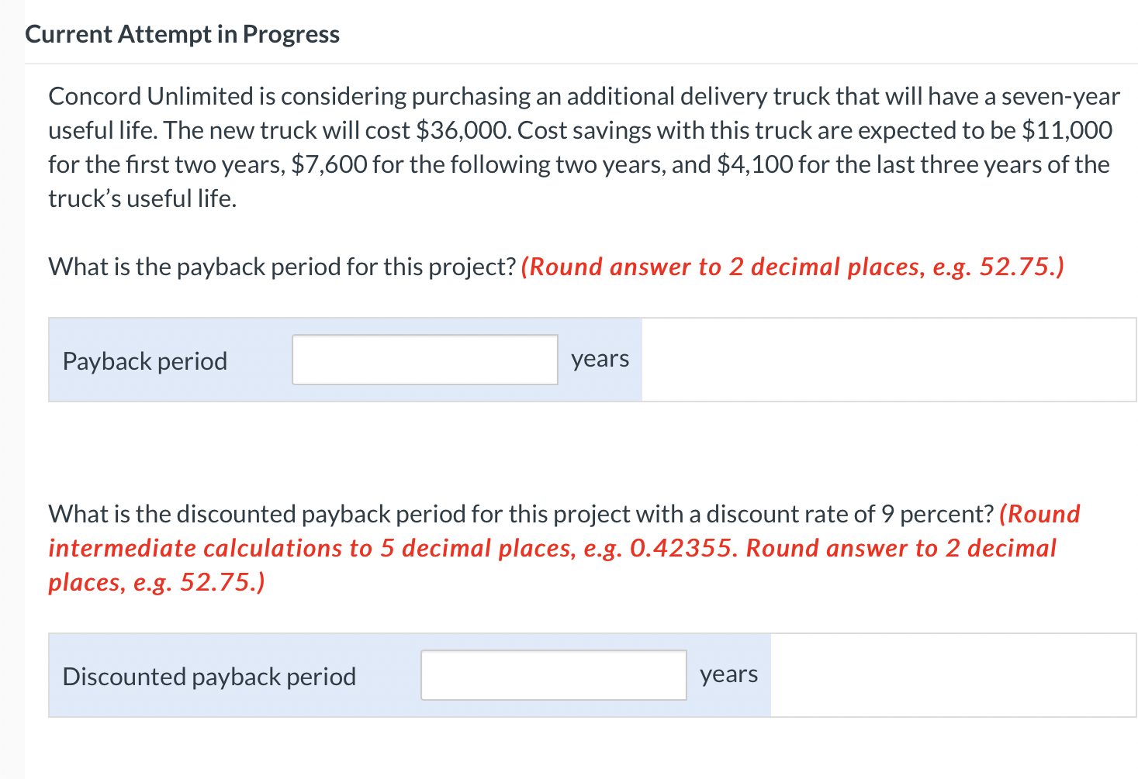This screenshot has height=779, width=1138.
Task: Click the "$7,600" savings amount
Action: (329, 164)
